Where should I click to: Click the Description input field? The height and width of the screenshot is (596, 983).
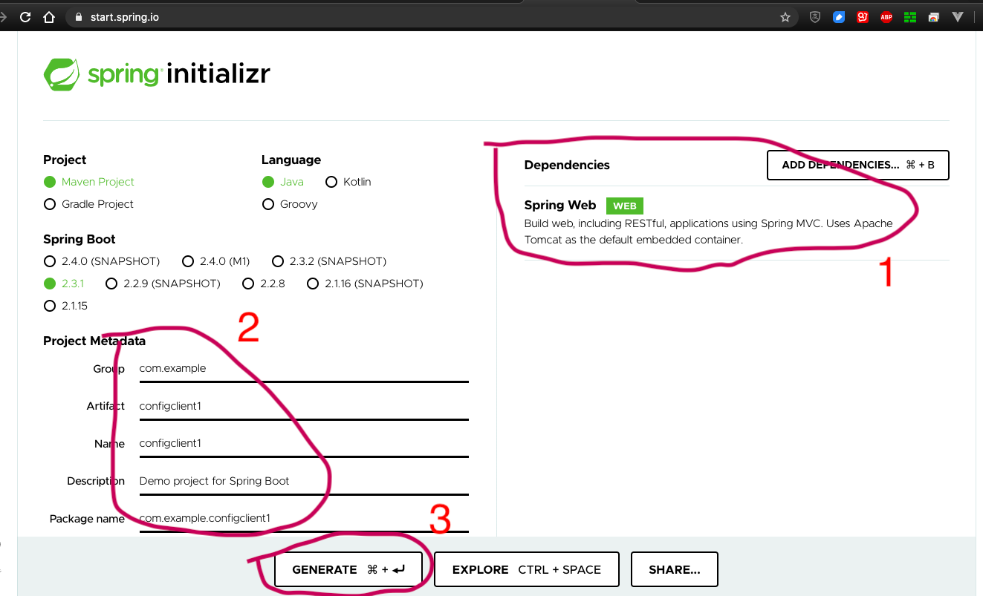click(x=304, y=481)
